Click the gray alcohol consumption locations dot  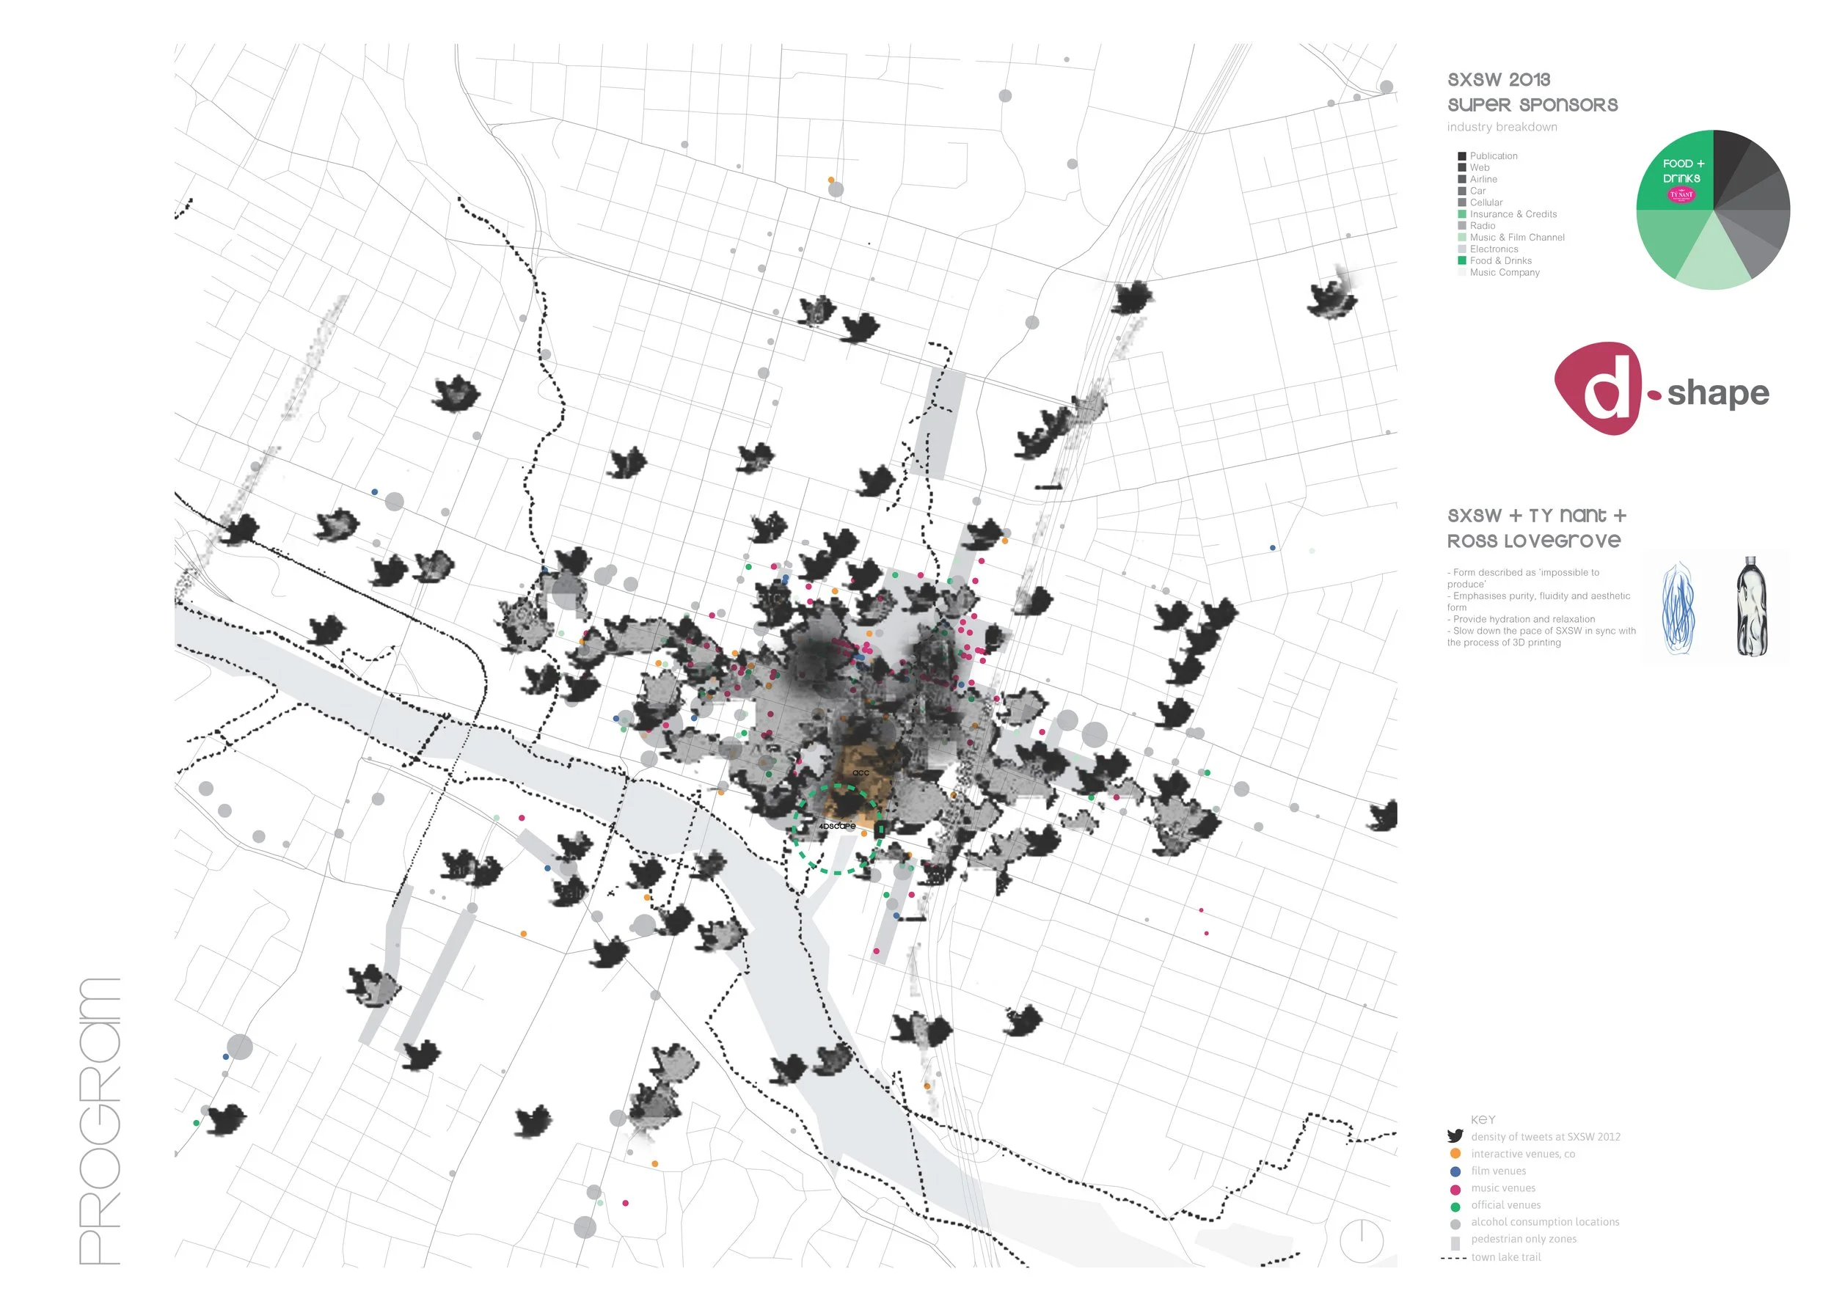click(x=1455, y=1223)
